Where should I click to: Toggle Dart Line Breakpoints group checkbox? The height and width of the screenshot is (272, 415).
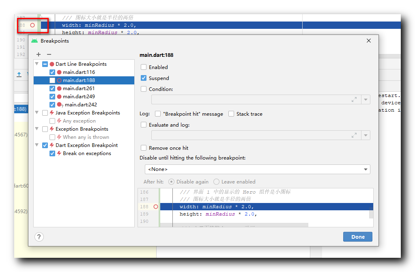tap(45, 64)
